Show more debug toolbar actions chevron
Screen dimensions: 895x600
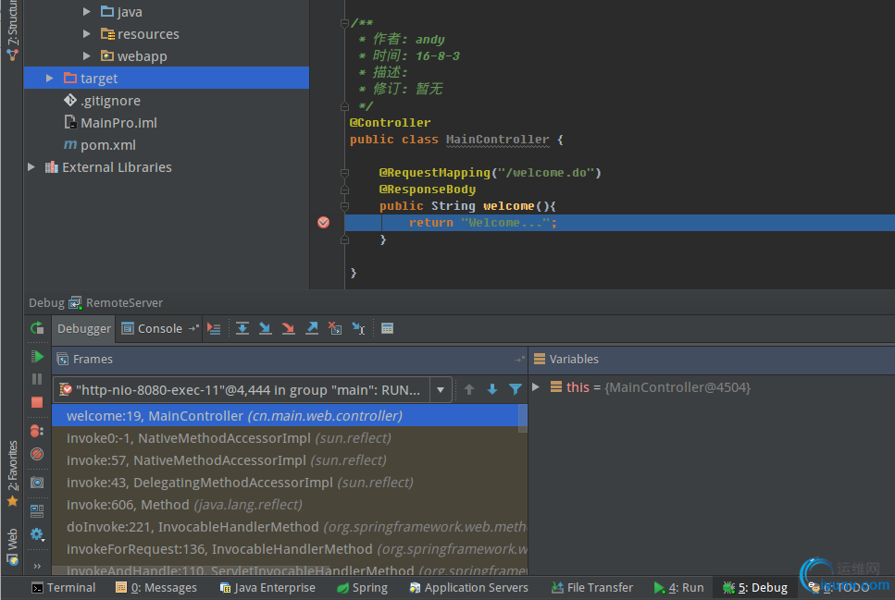37,566
